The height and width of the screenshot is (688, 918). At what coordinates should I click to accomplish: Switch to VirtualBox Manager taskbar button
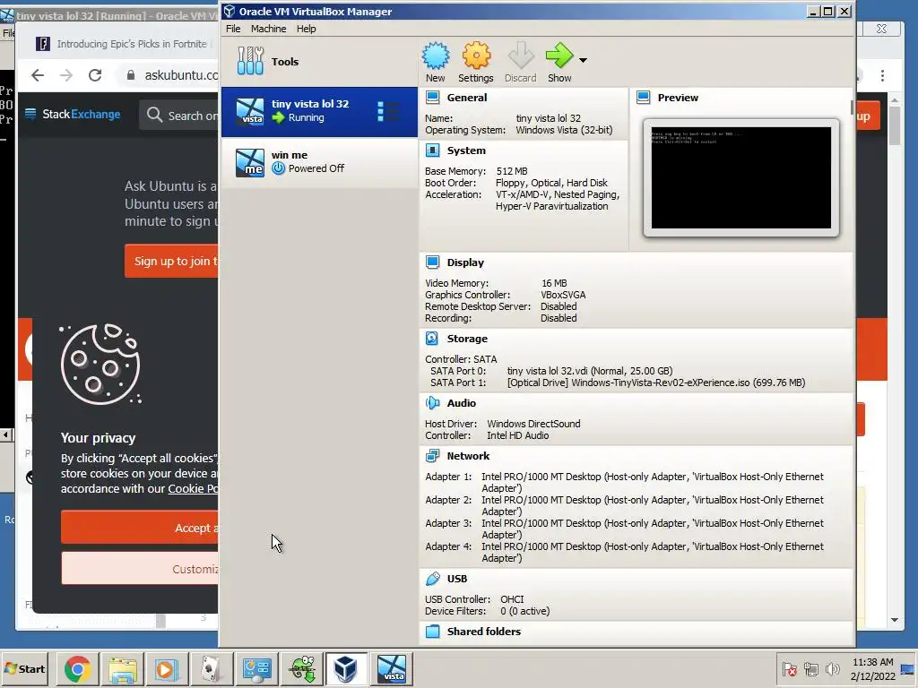346,668
